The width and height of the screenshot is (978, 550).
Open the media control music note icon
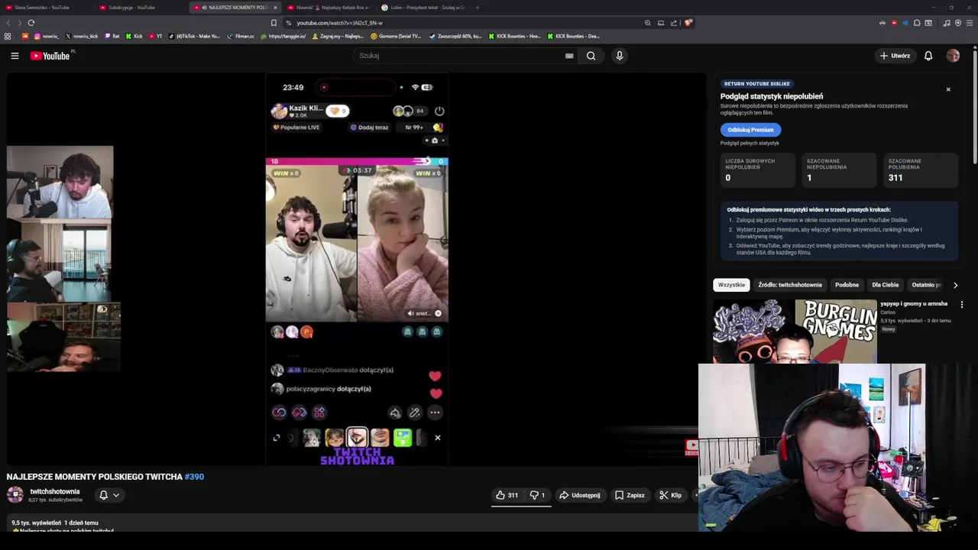click(x=947, y=23)
